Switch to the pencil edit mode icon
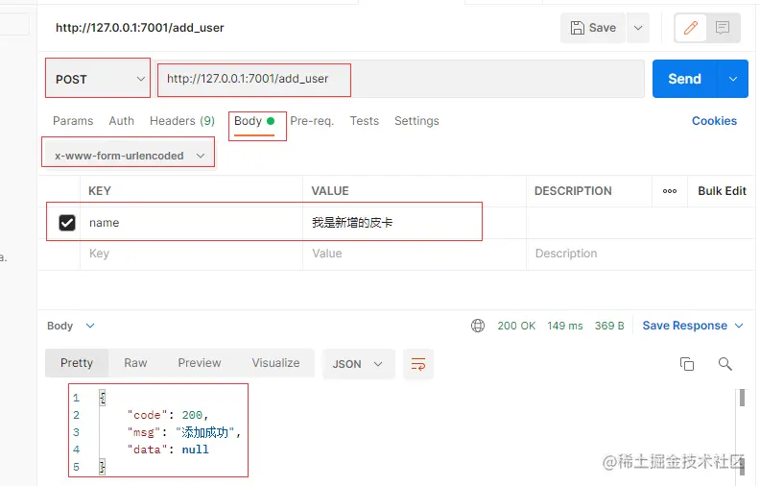This screenshot has width=760, height=486. (x=691, y=28)
